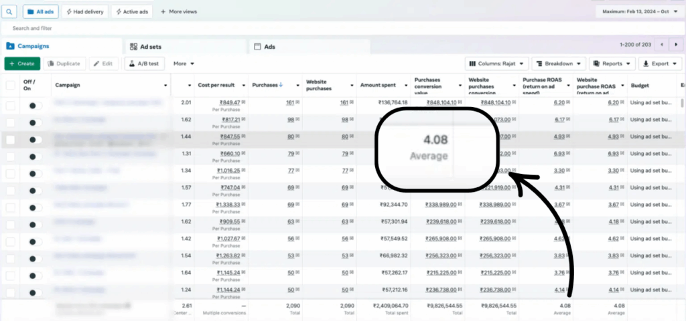Open Cost per result column menu arrow
The width and height of the screenshot is (686, 321).
pos(244,86)
